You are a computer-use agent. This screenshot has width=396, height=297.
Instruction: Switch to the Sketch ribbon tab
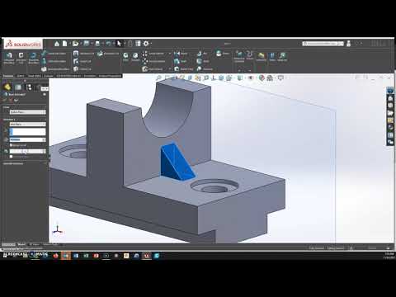point(21,76)
